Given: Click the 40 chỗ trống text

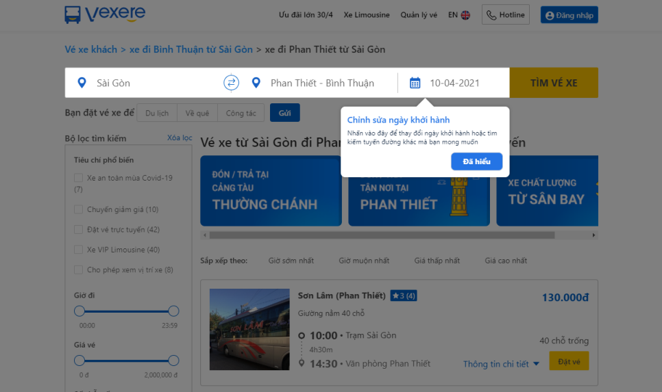Looking at the screenshot, I should point(564,341).
